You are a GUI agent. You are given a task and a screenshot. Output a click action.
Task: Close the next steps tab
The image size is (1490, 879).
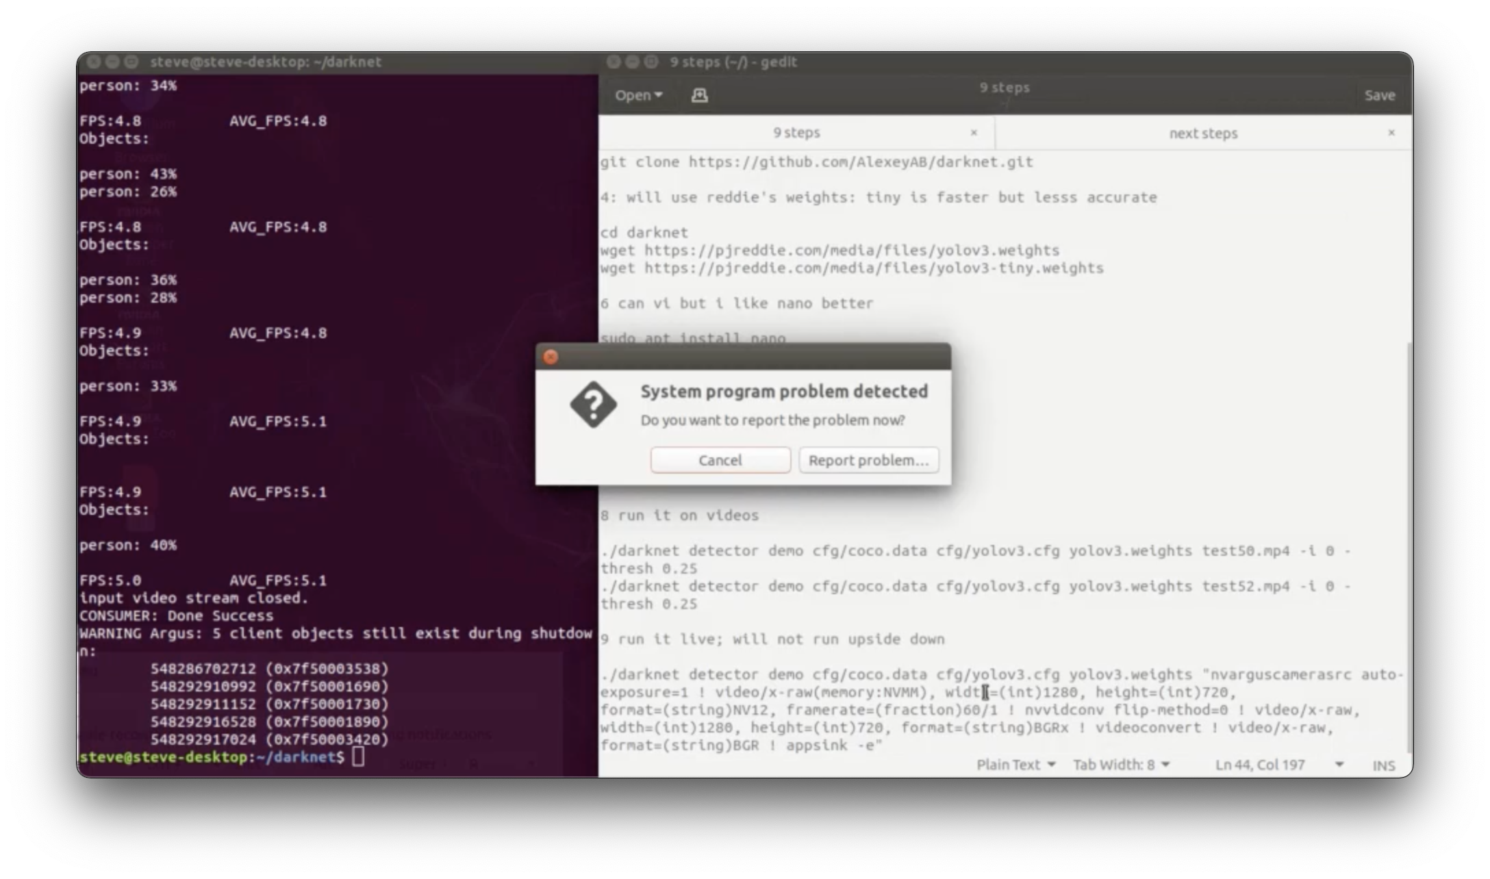[1391, 133]
